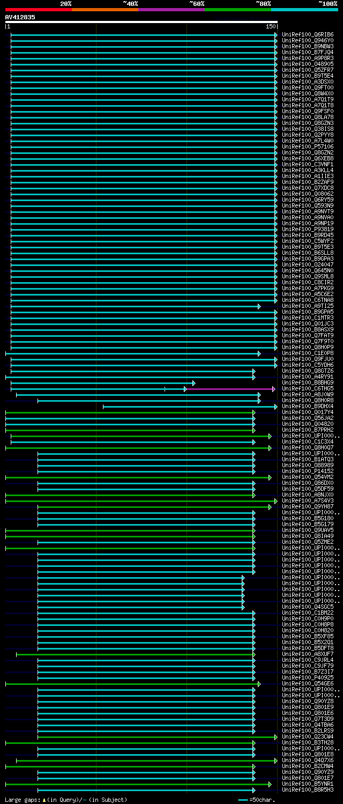Click the cyan alignment bar for UniRef100_A9TI25
Screen dimensions: 343x804
point(136,306)
